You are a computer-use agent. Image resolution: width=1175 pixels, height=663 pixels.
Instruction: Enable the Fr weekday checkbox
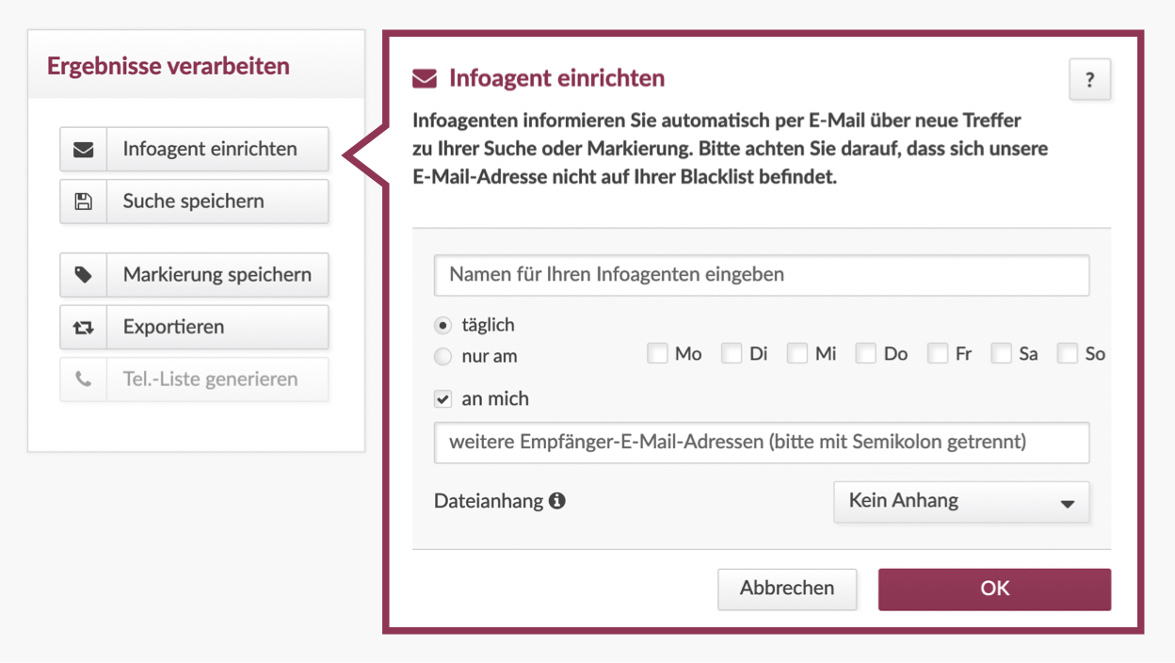(x=938, y=353)
